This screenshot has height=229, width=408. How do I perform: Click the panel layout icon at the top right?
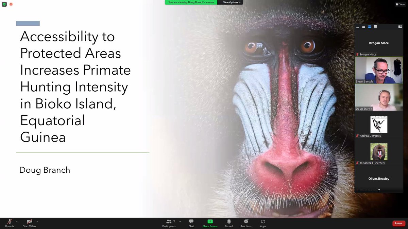point(400,27)
